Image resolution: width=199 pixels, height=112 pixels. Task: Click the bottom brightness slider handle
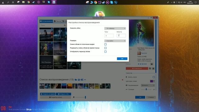point(85,97)
